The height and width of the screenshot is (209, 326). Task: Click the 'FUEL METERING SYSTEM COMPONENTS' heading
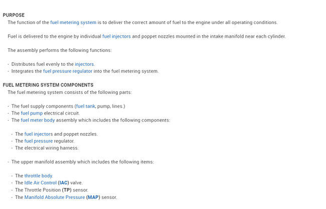[48, 85]
